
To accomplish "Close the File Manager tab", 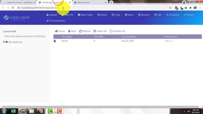I will tap(70, 3).
